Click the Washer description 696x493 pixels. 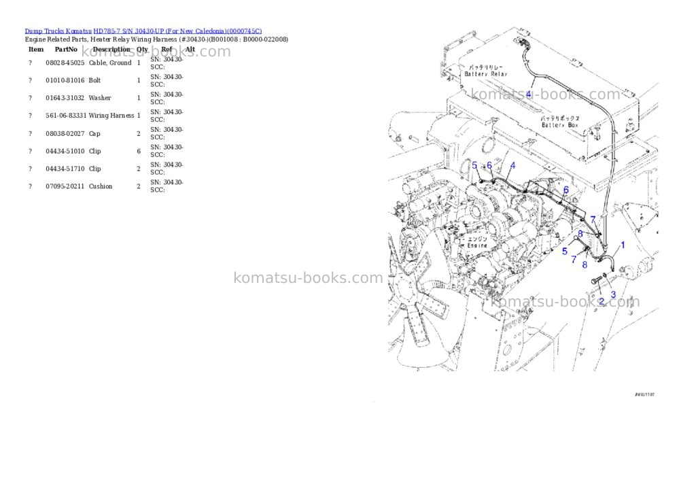click(x=100, y=98)
